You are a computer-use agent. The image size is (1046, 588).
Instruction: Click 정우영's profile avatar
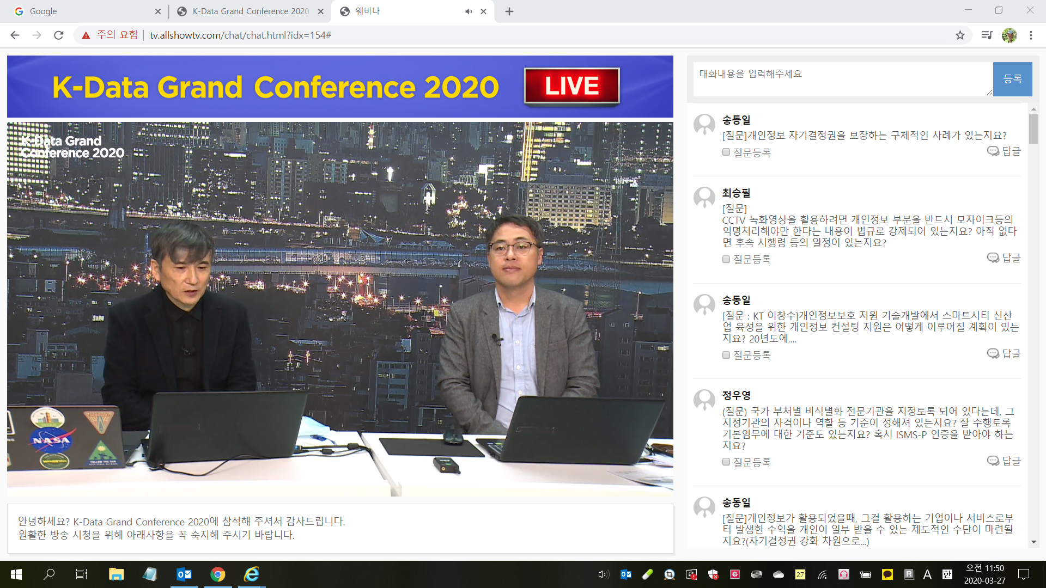pos(704,400)
